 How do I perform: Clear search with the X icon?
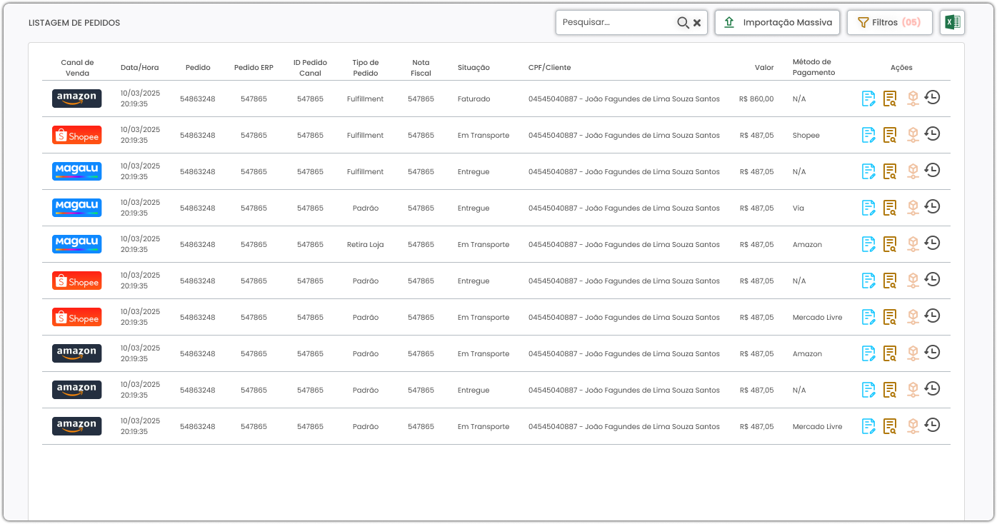(x=697, y=23)
